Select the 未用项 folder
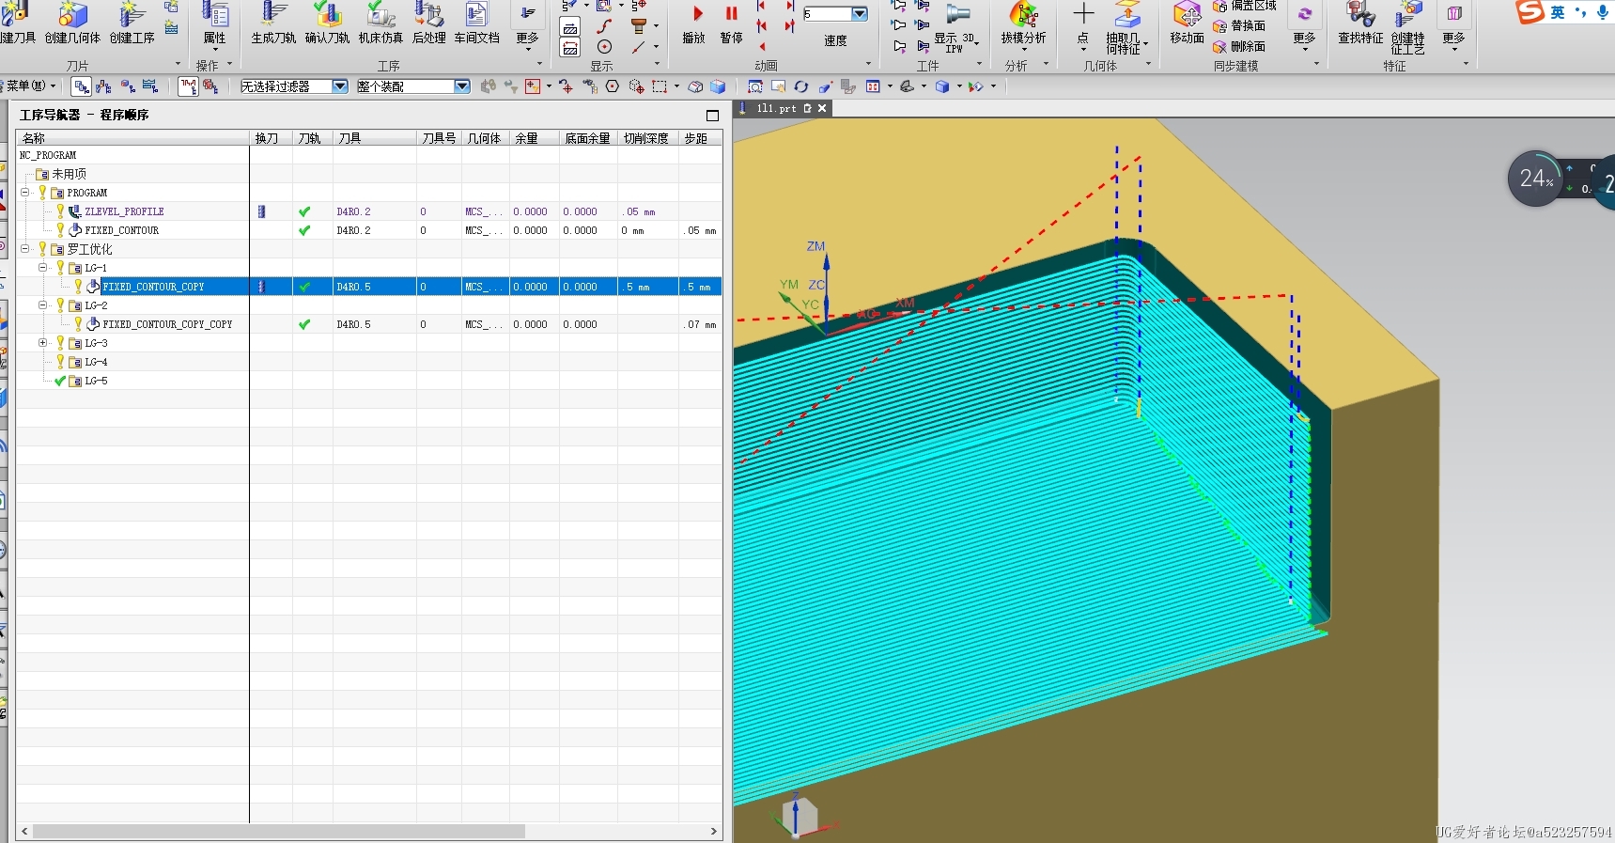The height and width of the screenshot is (843, 1615). [69, 174]
